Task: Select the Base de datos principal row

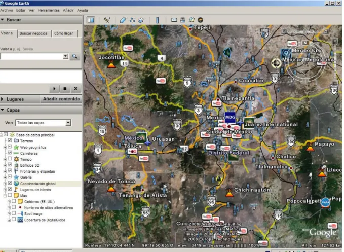Action: click(x=35, y=135)
